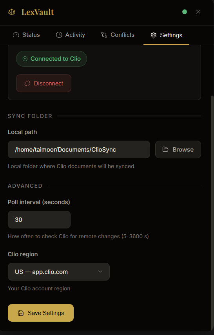Click the 'Poll interval (seconds)' label
Image resolution: width=214 pixels, height=335 pixels.
click(39, 202)
